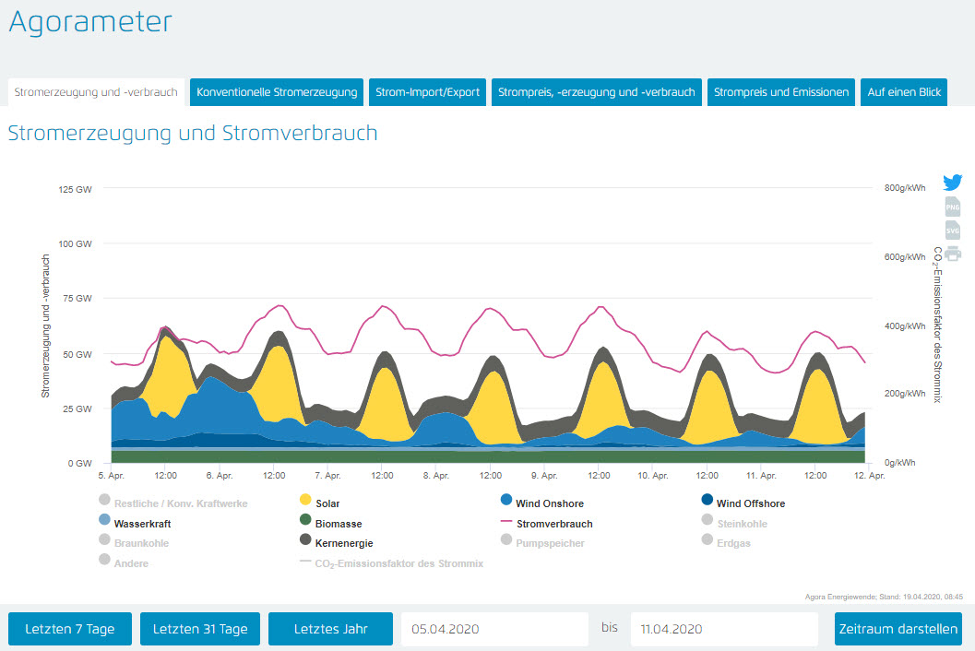Share chart via Twitter bird icon
The height and width of the screenshot is (651, 975).
pos(953,183)
